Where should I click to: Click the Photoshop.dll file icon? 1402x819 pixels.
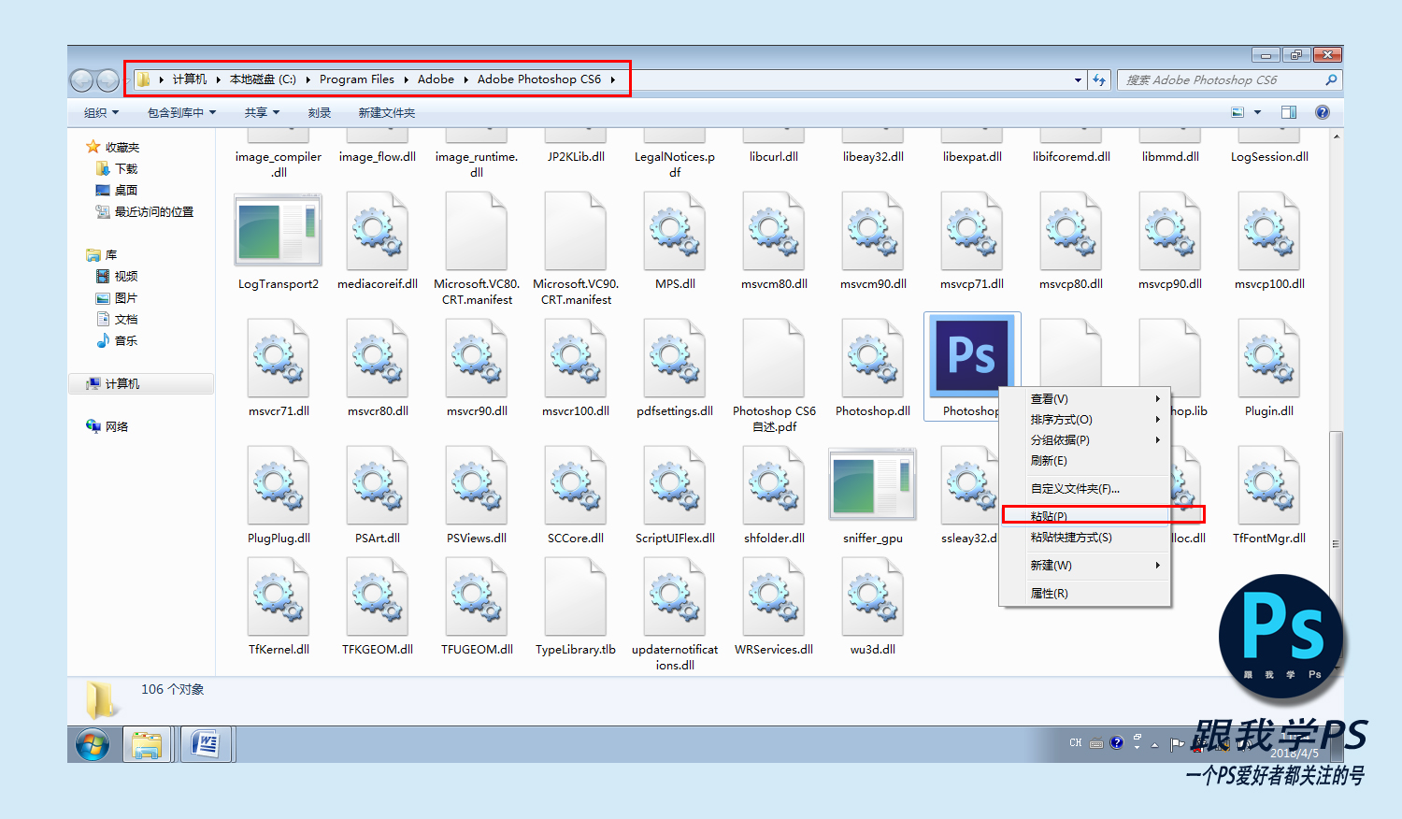click(x=872, y=359)
